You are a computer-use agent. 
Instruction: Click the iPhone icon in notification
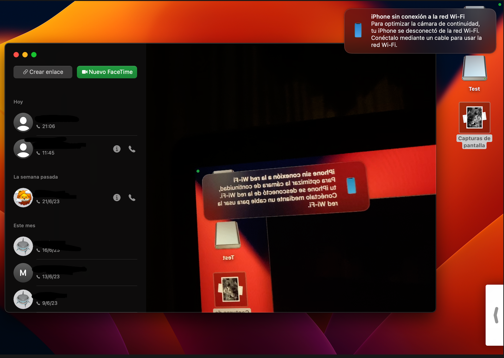tap(358, 30)
